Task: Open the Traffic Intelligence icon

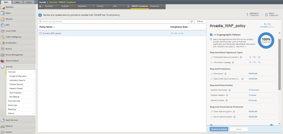Action: [x=3, y=37]
